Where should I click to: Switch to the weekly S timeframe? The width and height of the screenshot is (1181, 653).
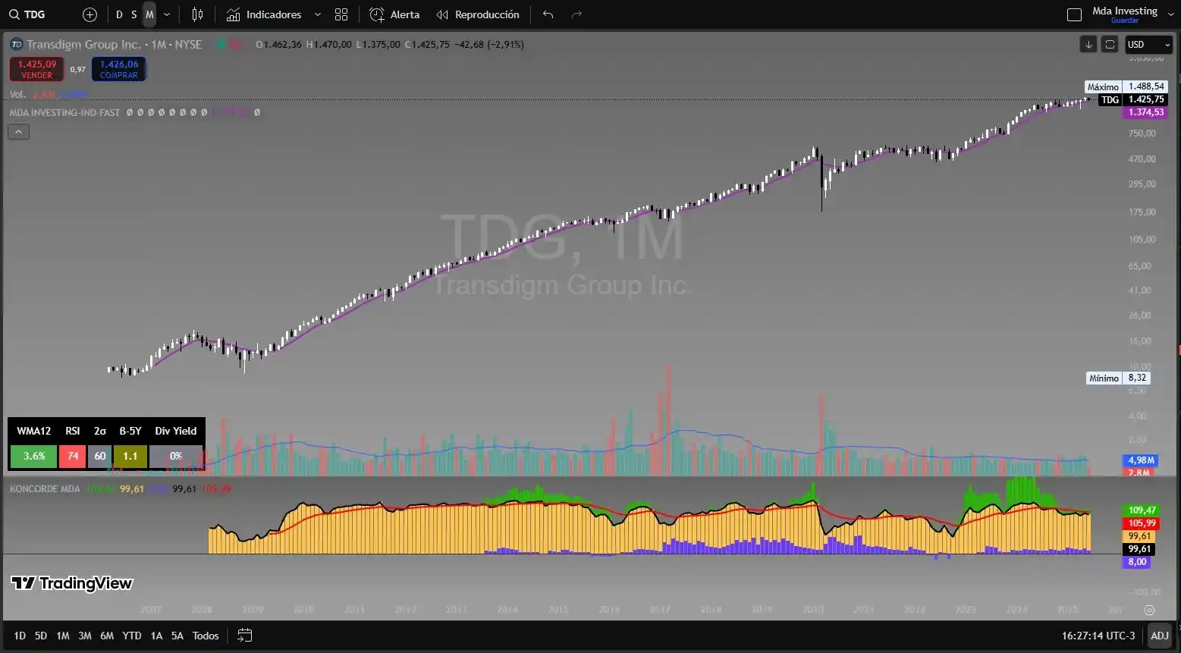click(134, 14)
